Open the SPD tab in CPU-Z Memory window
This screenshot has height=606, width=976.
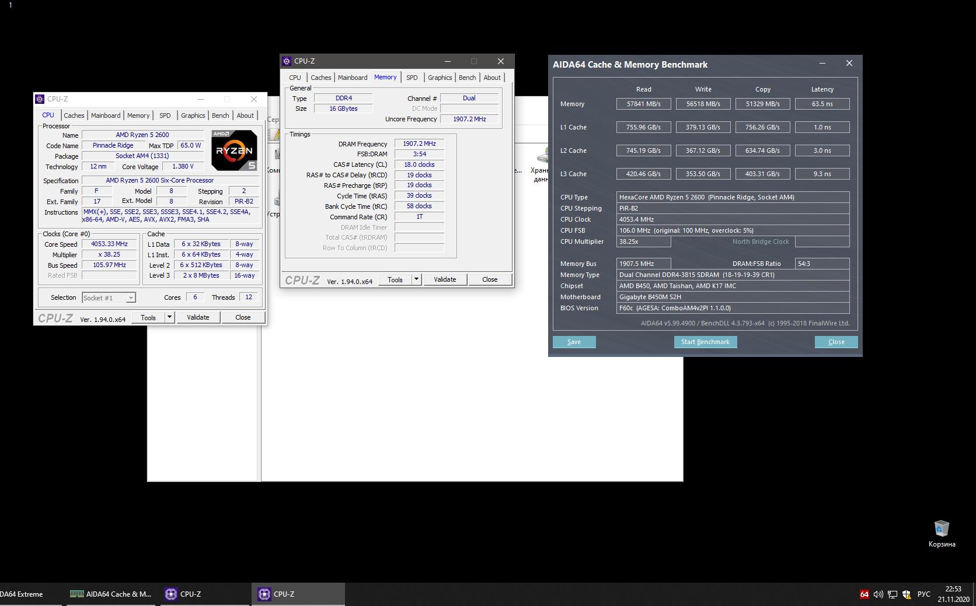pyautogui.click(x=412, y=78)
